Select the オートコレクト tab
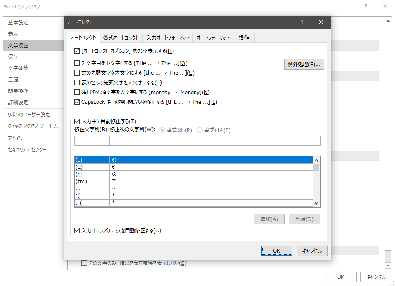 84,38
